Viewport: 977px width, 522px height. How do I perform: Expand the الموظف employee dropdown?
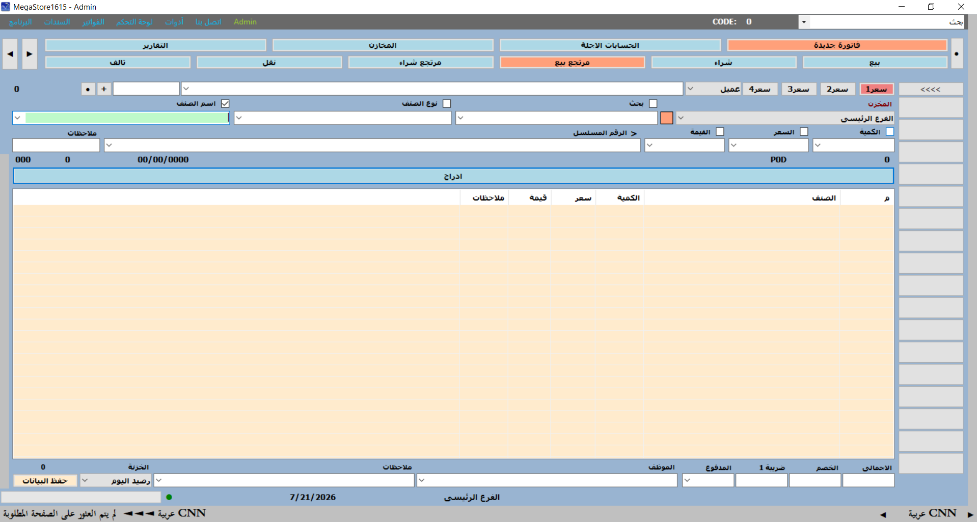[422, 480]
